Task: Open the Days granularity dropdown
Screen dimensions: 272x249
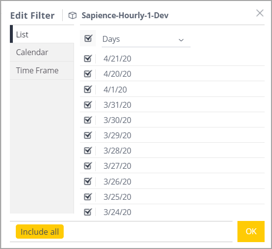Action: tap(146, 39)
